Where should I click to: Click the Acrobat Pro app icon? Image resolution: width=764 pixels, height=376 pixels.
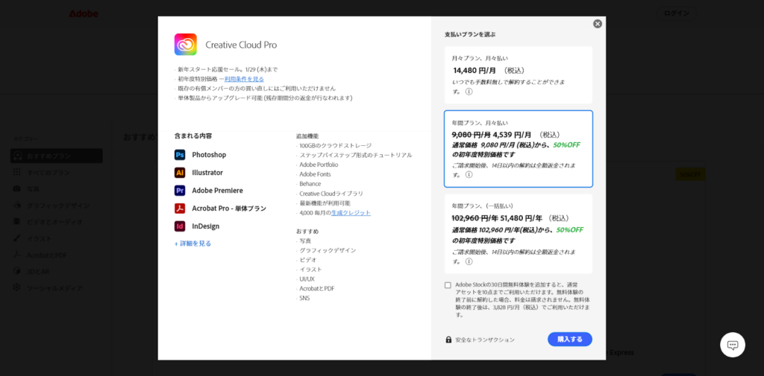(x=180, y=208)
